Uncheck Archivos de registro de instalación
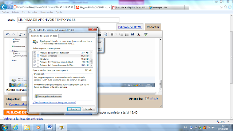Screen dimensions: 233x131 pyautogui.click(x=35, y=52)
